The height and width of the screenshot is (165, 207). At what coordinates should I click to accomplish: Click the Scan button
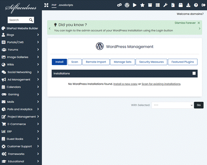point(75,62)
